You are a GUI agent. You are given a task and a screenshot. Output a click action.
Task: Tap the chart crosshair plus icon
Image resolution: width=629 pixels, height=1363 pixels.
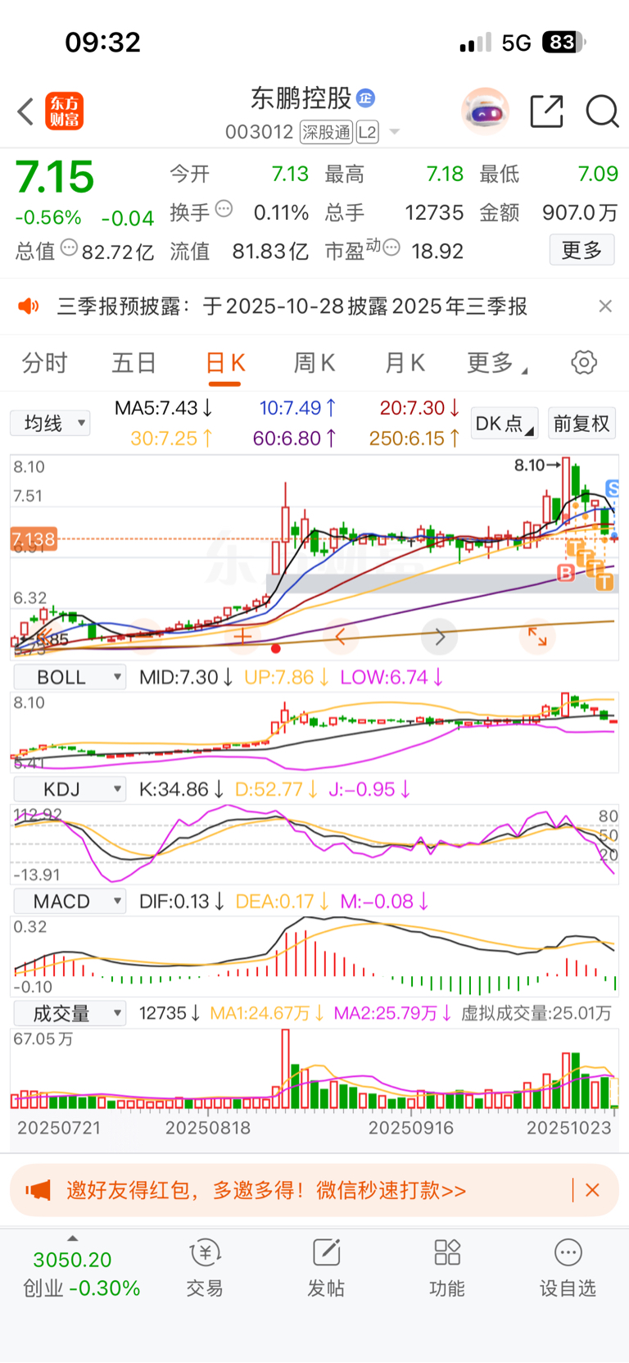pyautogui.click(x=242, y=636)
